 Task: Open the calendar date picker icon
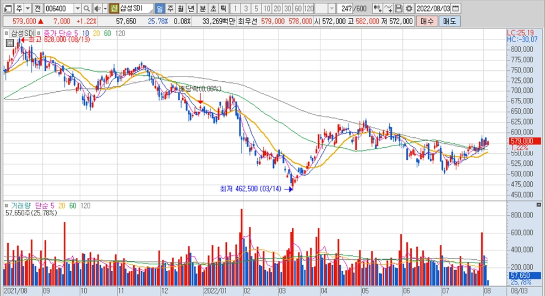coord(455,9)
